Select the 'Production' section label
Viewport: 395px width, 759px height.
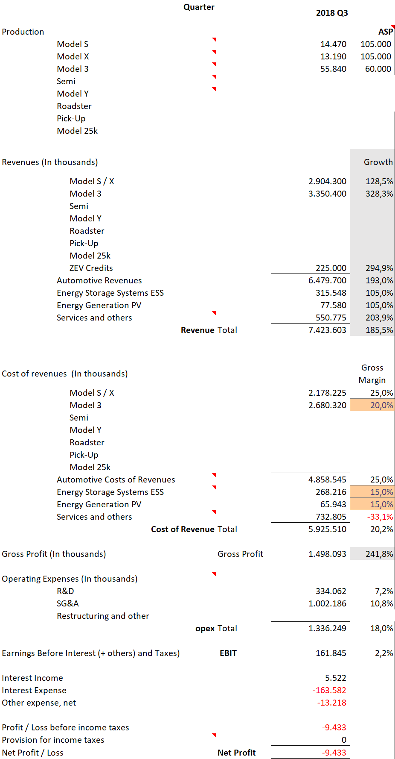(23, 32)
